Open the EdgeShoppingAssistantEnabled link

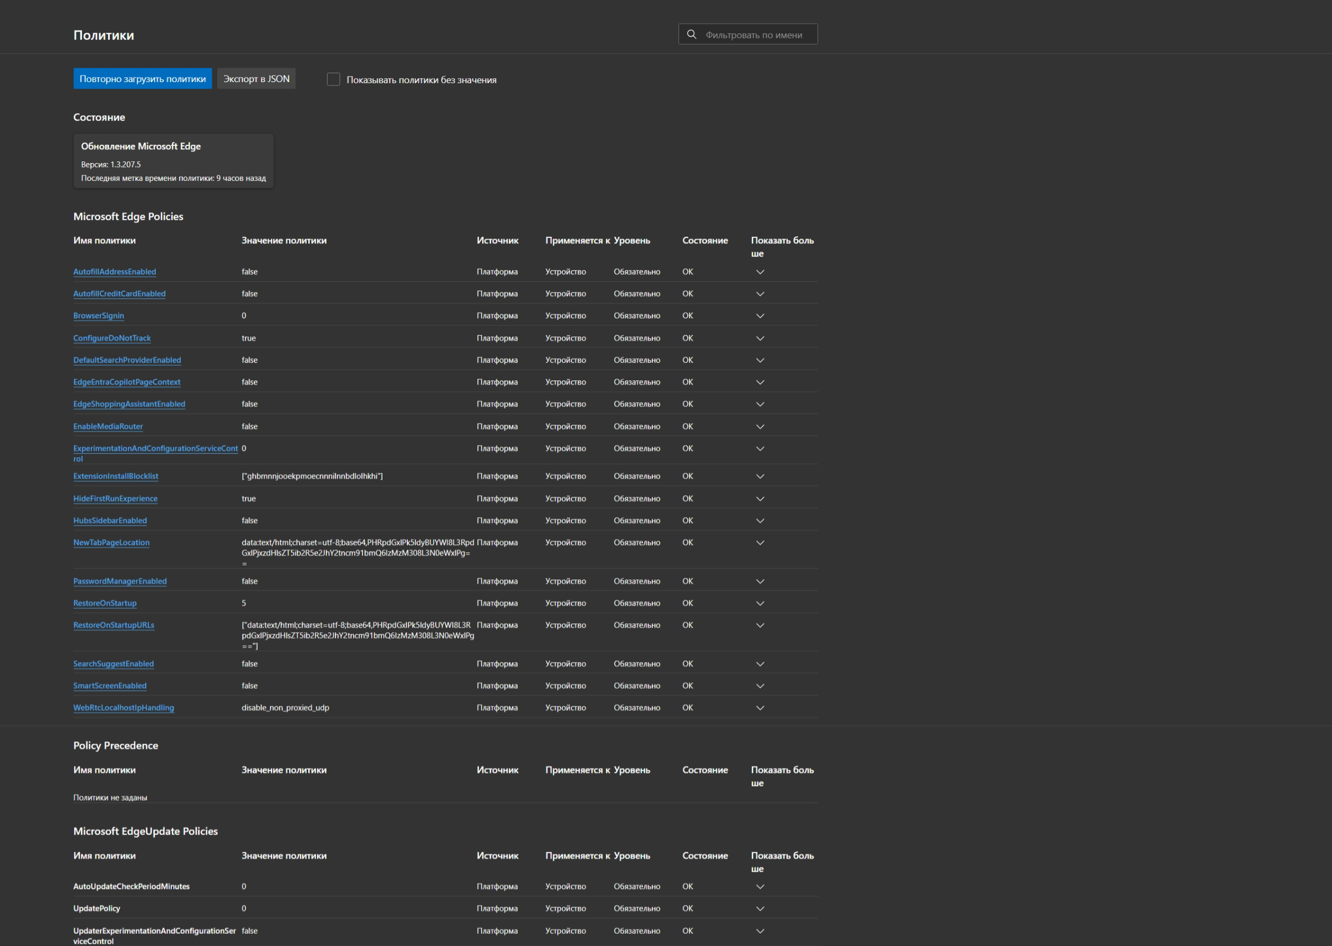(x=129, y=404)
